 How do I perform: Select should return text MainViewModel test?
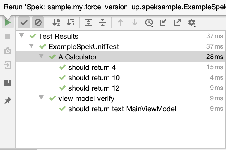(120, 109)
